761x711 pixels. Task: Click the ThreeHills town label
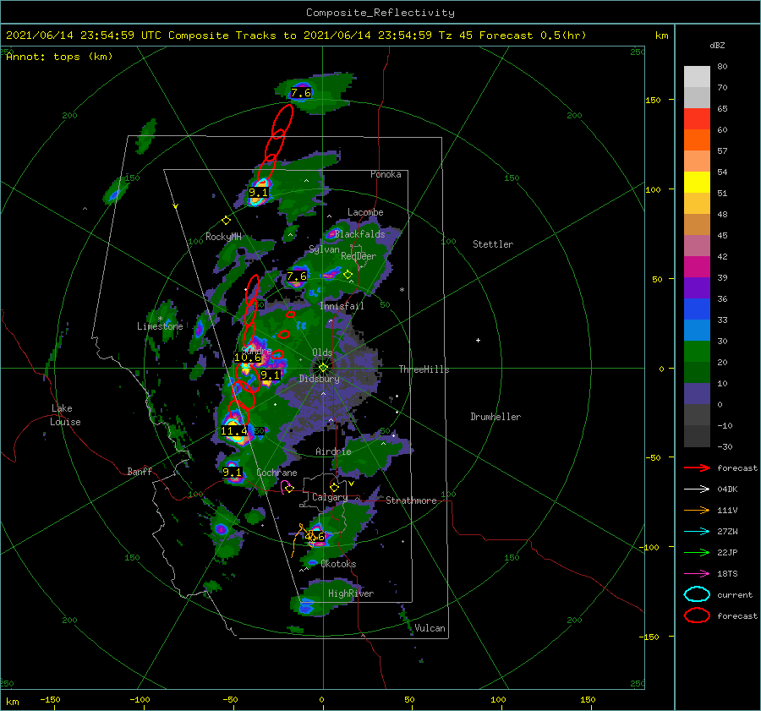424,369
